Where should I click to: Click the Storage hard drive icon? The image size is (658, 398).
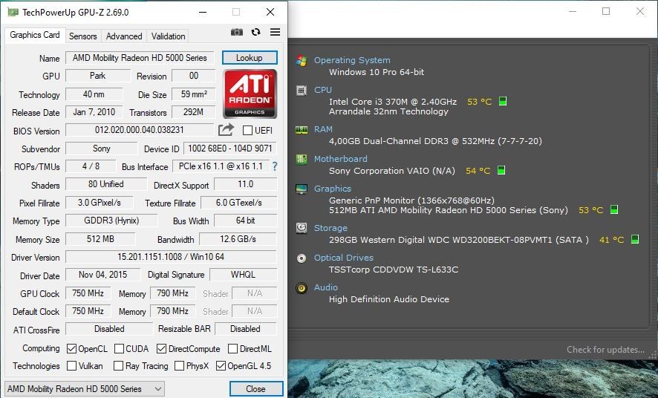(x=302, y=228)
